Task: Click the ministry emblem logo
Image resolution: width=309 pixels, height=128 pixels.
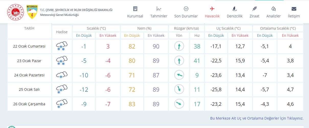Action: (x=15, y=12)
